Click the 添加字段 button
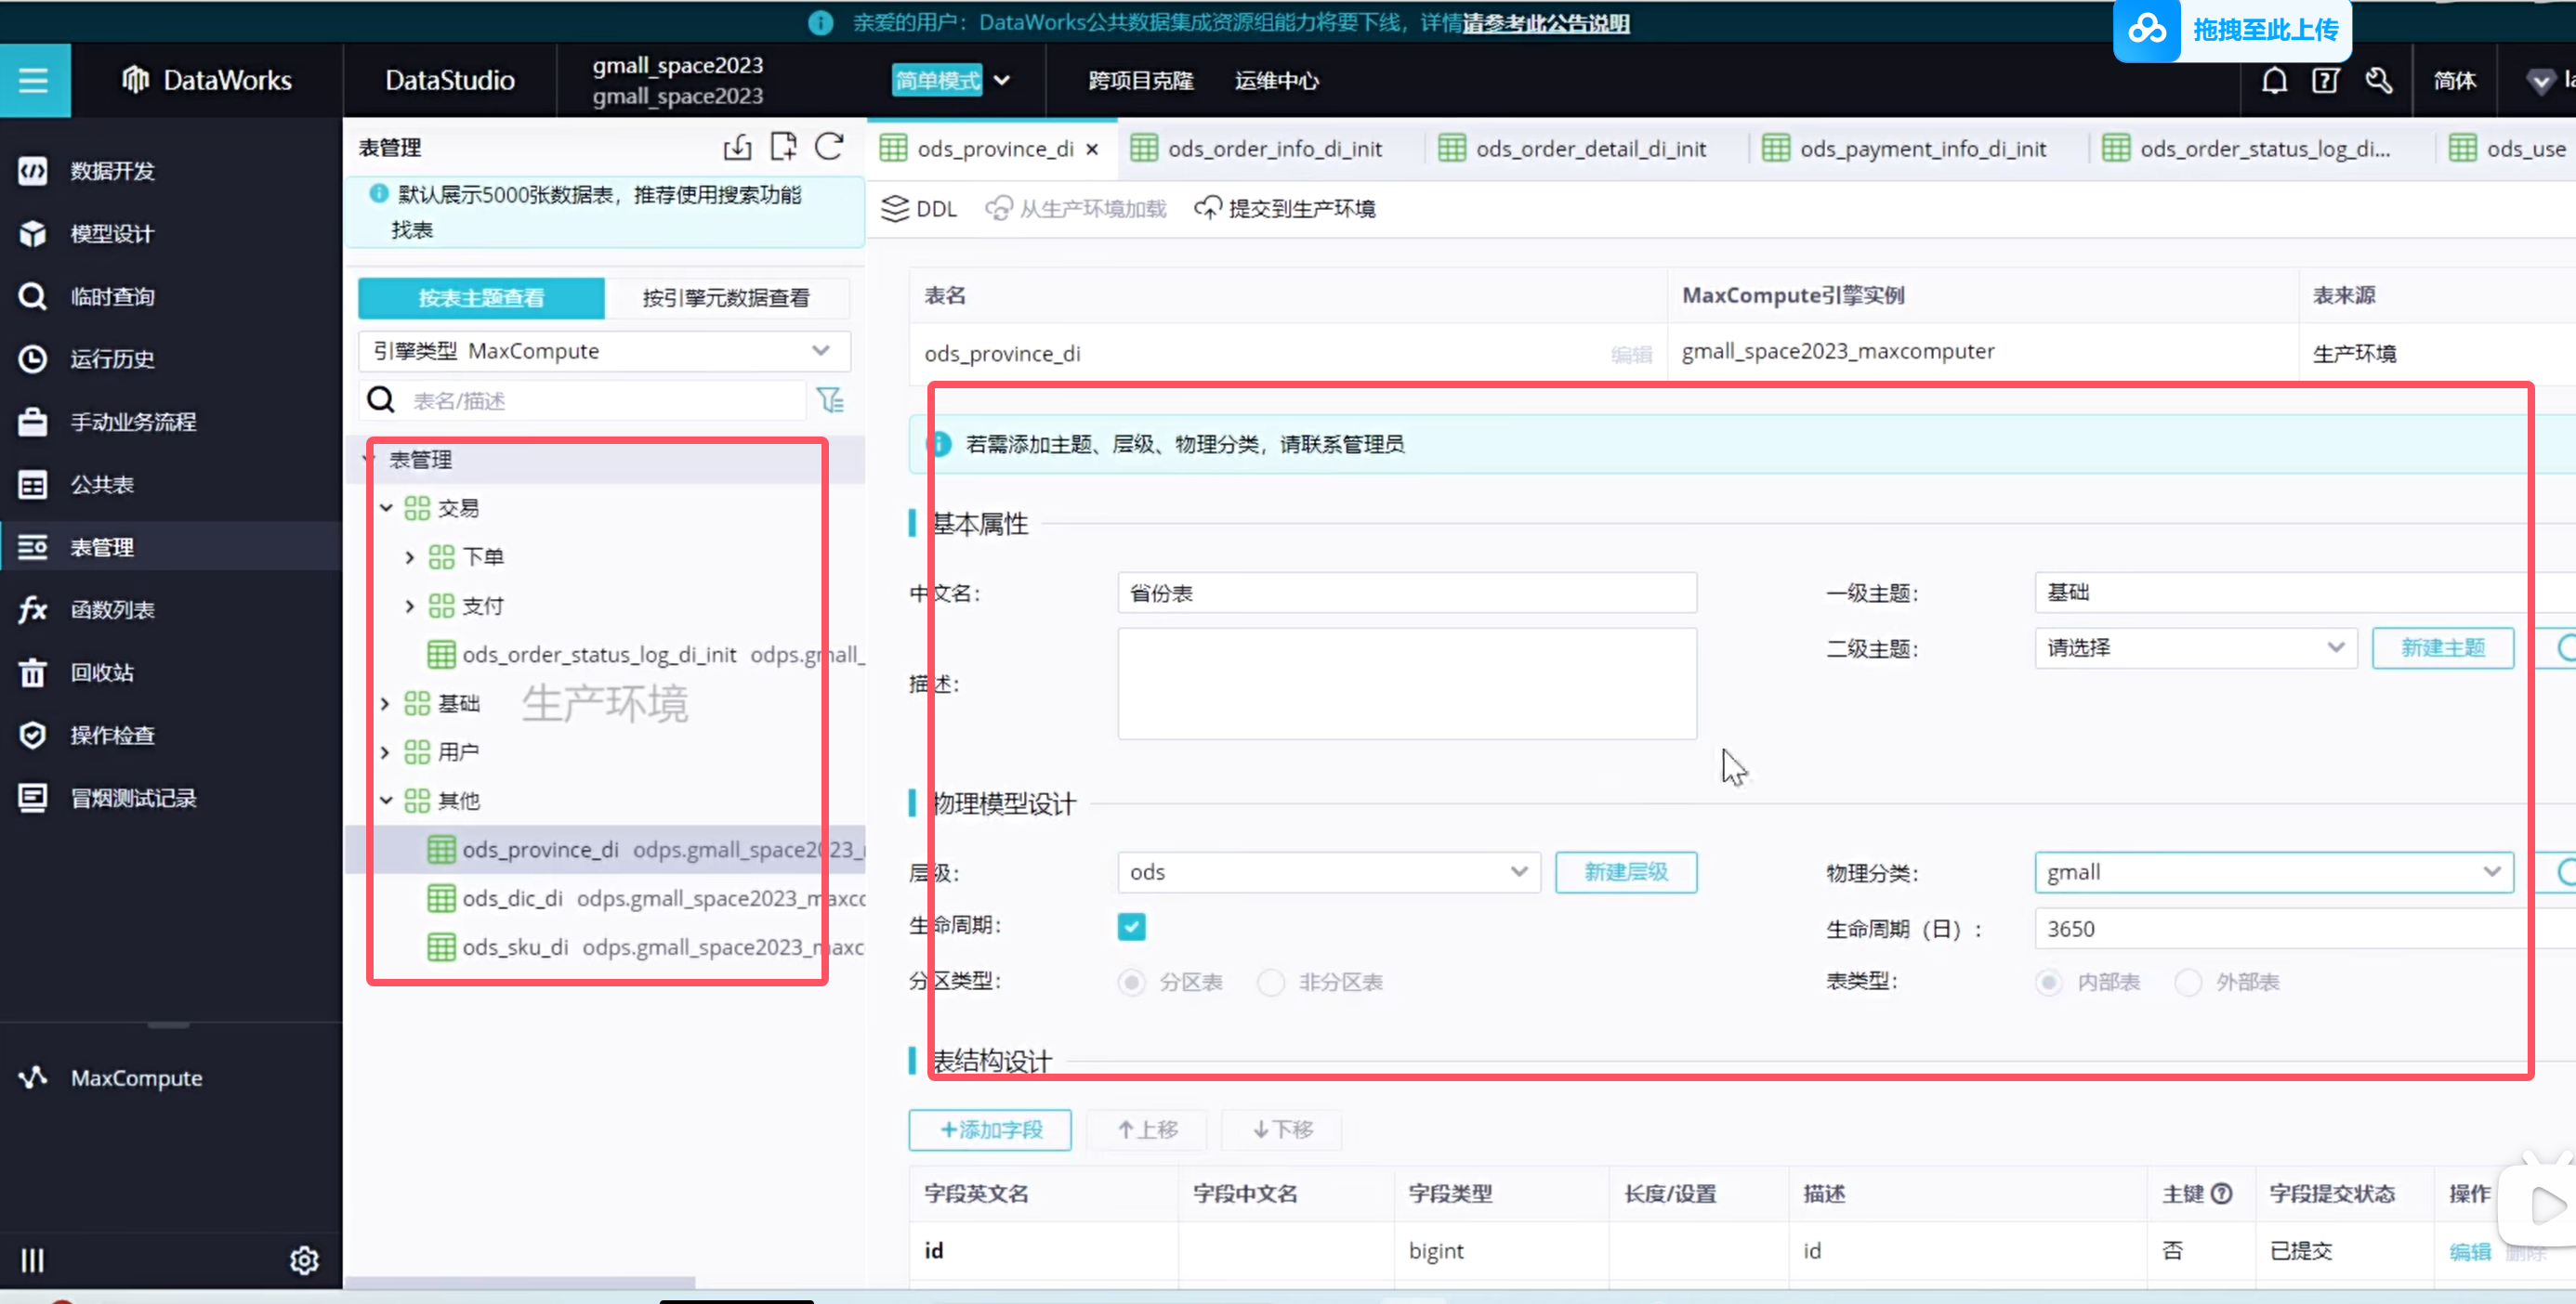Screen dimensions: 2576x1304 (989, 1129)
